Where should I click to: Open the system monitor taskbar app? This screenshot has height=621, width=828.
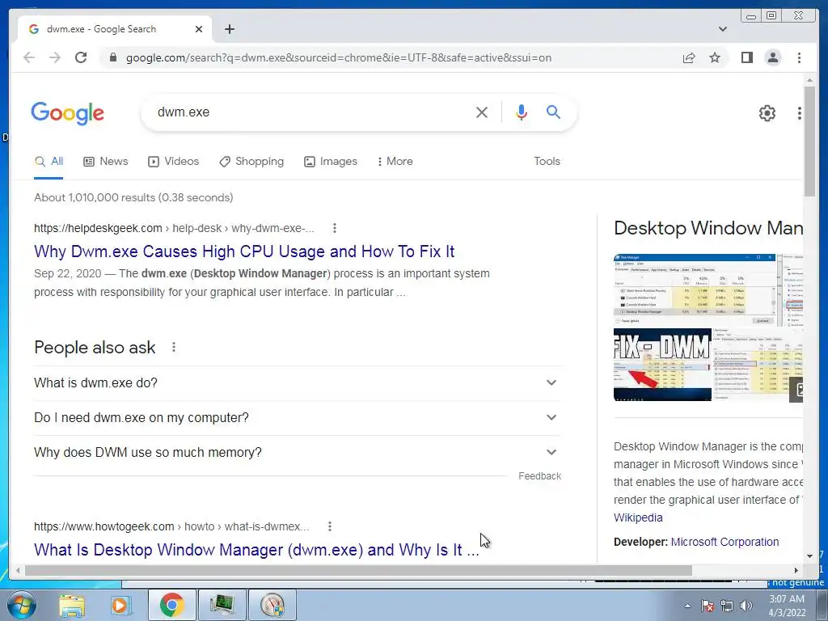[222, 605]
